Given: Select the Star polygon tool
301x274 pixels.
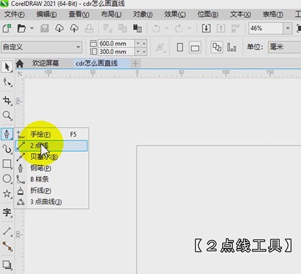Looking at the screenshot, I should 7,194.
